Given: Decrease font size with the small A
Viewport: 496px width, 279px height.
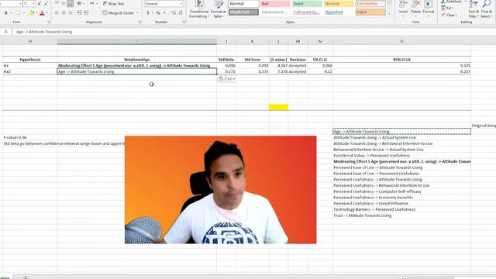Looking at the screenshot, I should (x=46, y=3).
